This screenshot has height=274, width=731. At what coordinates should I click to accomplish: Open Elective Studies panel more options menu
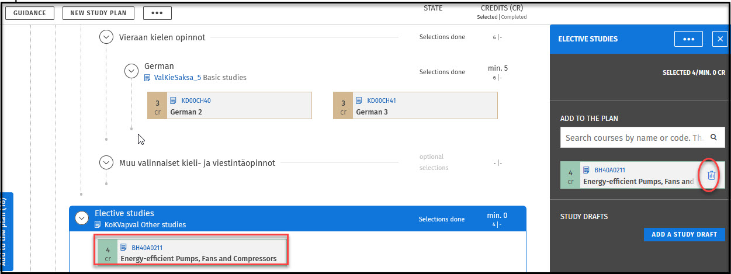(688, 39)
